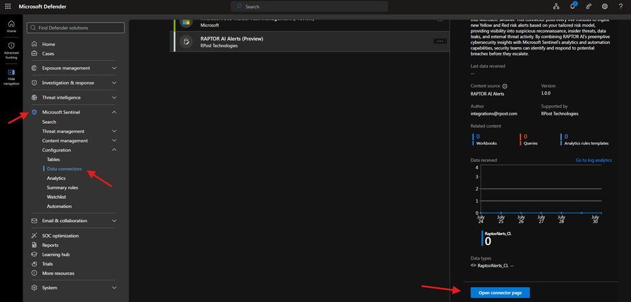
Task: Click the Threat intelligence icon
Action: click(x=34, y=97)
